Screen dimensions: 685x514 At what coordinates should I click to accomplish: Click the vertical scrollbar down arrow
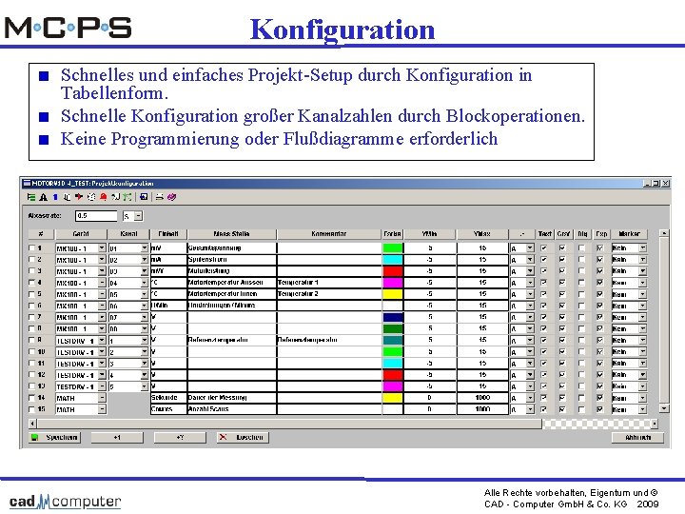[664, 408]
